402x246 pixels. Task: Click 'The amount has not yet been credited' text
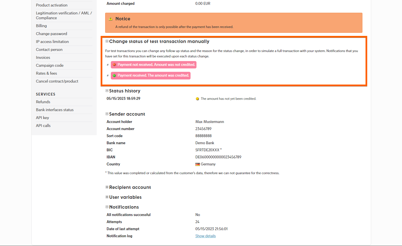point(228,99)
